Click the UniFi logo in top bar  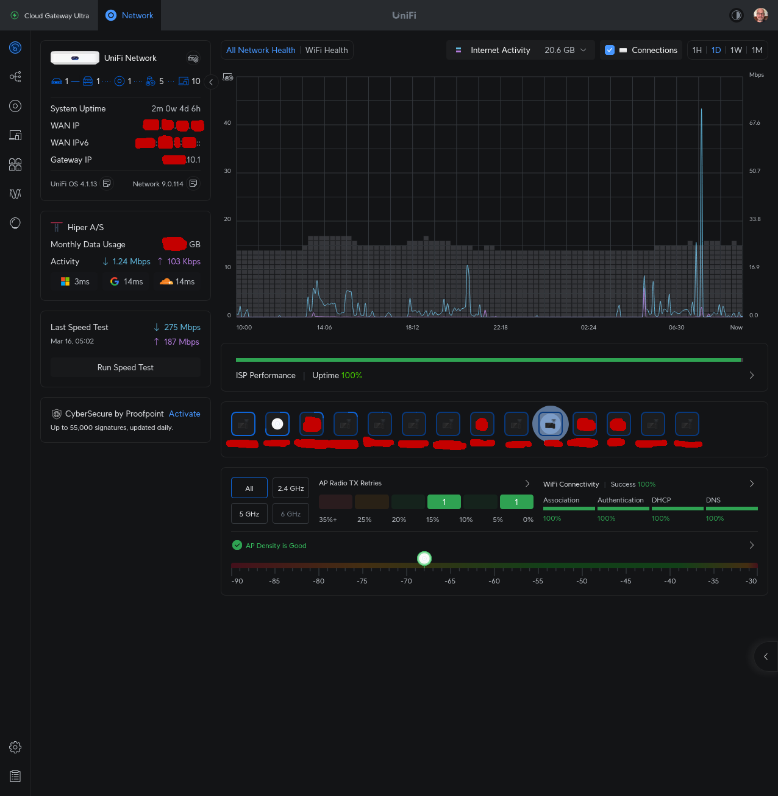pyautogui.click(x=404, y=15)
